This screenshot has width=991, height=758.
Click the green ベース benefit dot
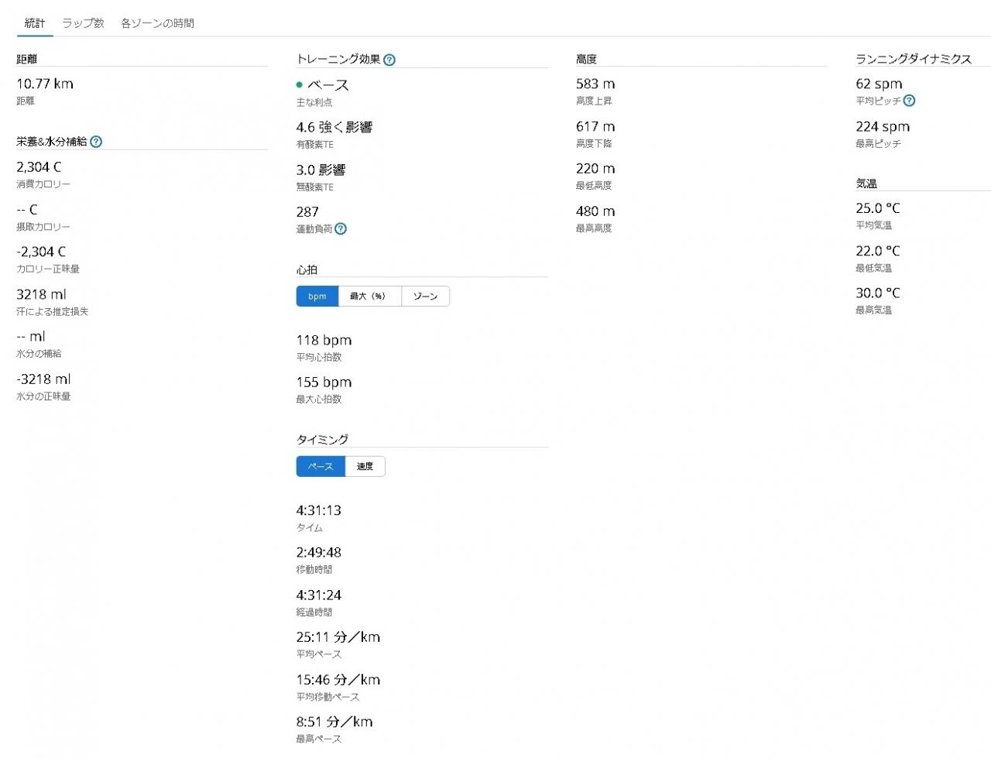300,85
